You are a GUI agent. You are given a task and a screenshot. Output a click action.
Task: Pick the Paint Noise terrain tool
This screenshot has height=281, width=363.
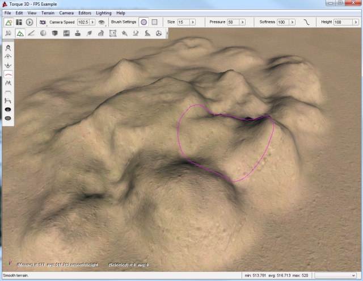tap(9, 83)
